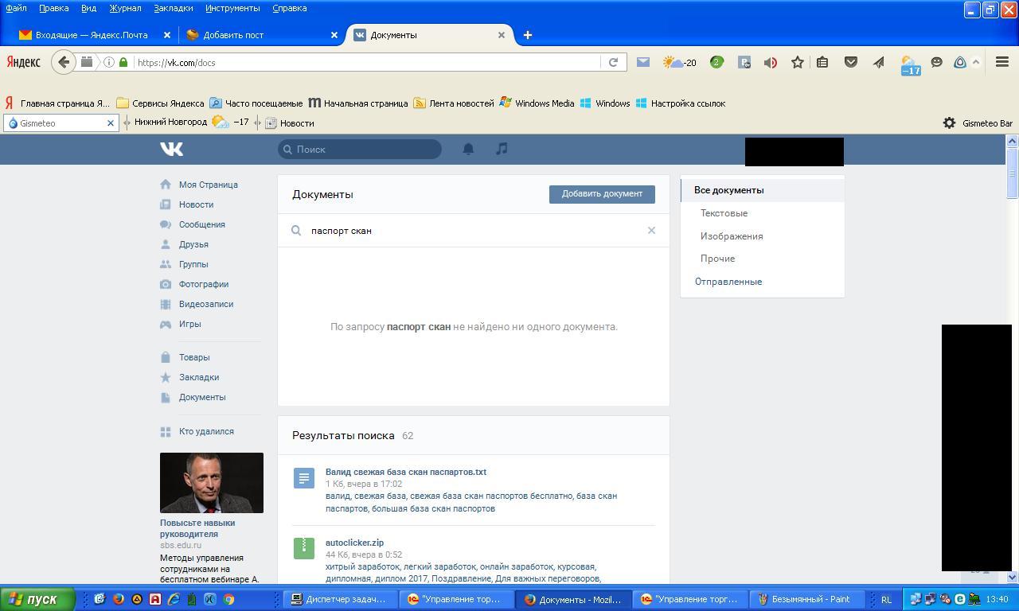Open the Правка menu

click(x=53, y=8)
